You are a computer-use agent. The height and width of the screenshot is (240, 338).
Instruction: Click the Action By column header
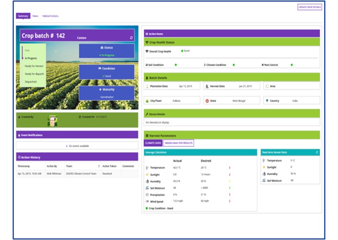[52, 166]
